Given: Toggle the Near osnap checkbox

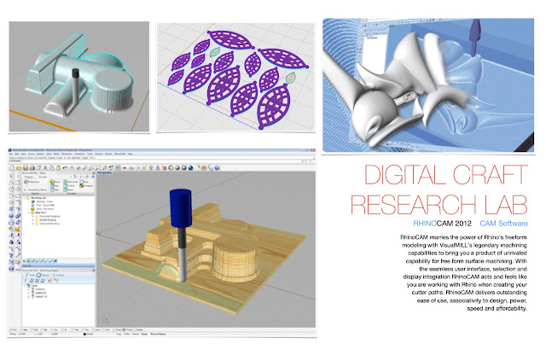Looking at the screenshot, I should (x=21, y=330).
